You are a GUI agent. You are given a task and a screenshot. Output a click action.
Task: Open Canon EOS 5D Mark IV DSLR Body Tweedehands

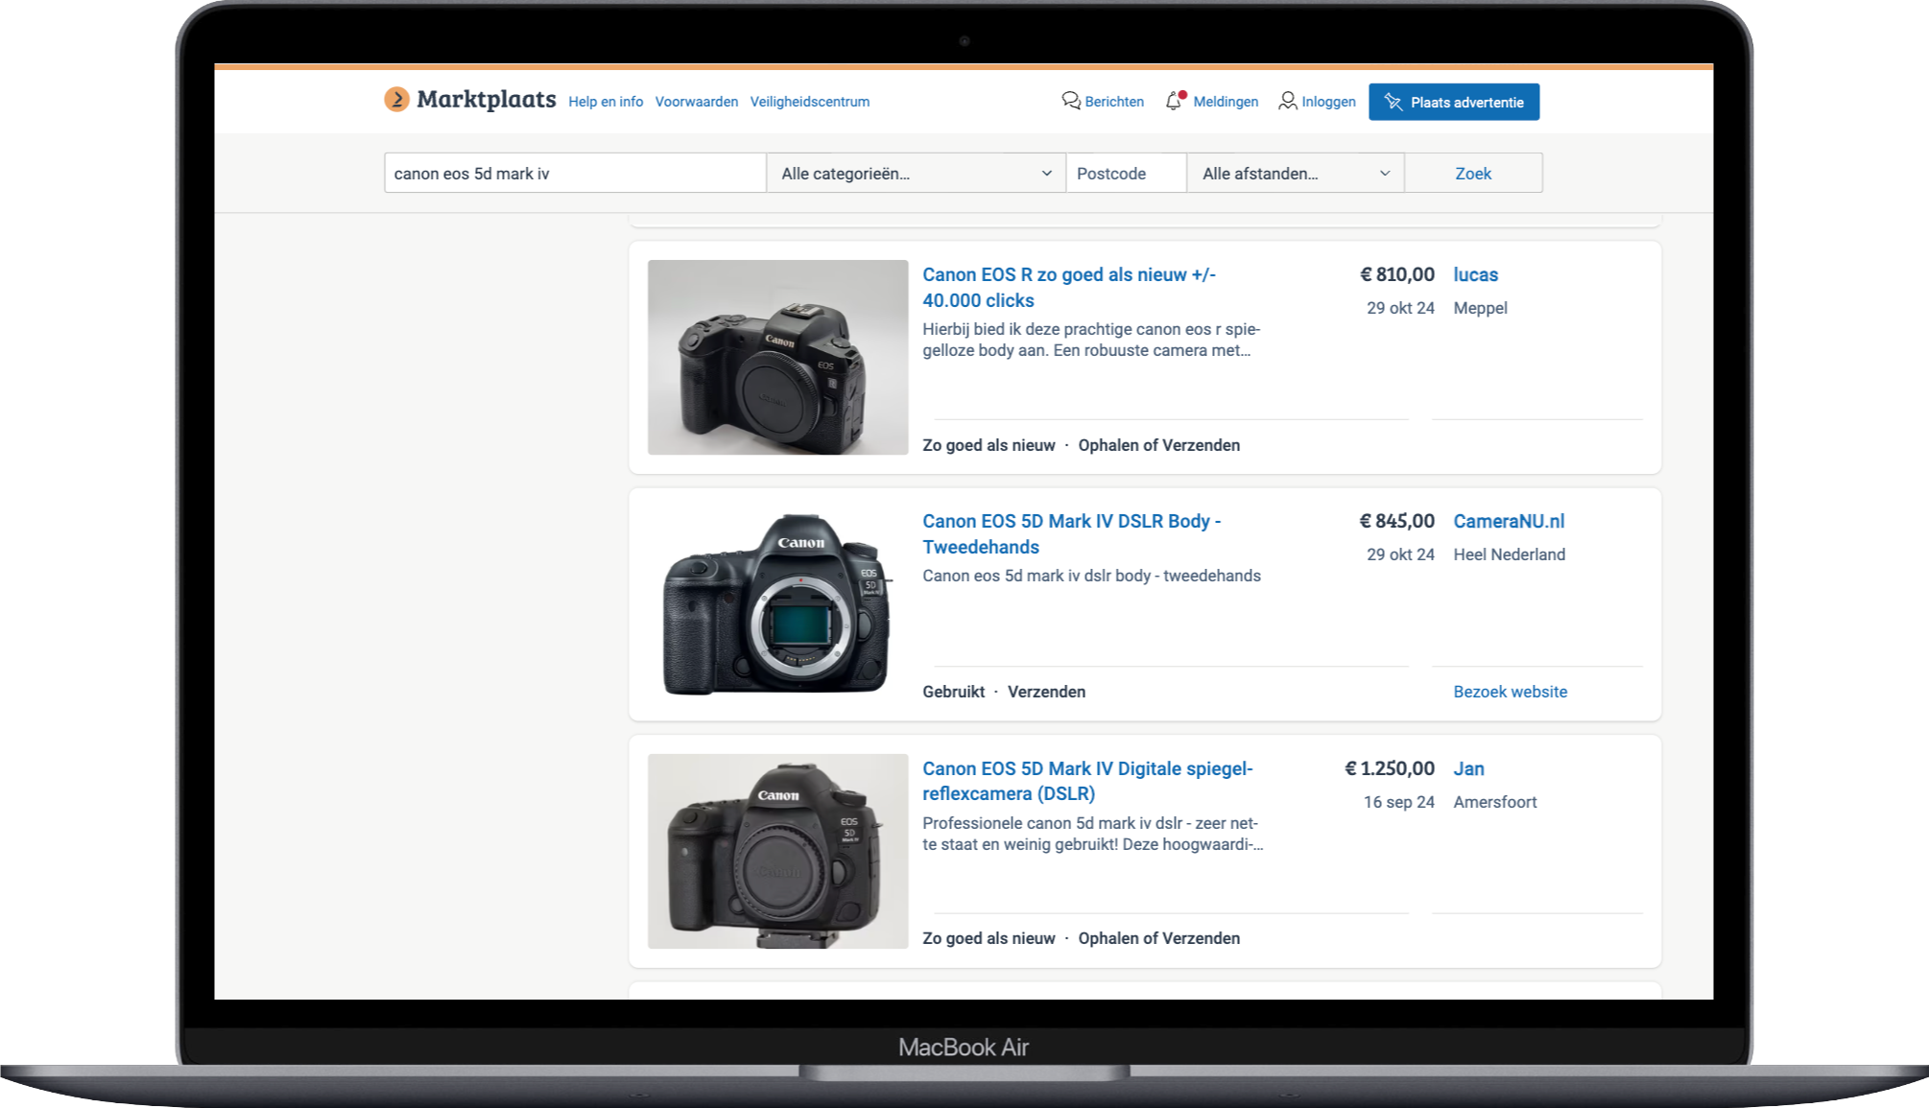[x=1071, y=534]
